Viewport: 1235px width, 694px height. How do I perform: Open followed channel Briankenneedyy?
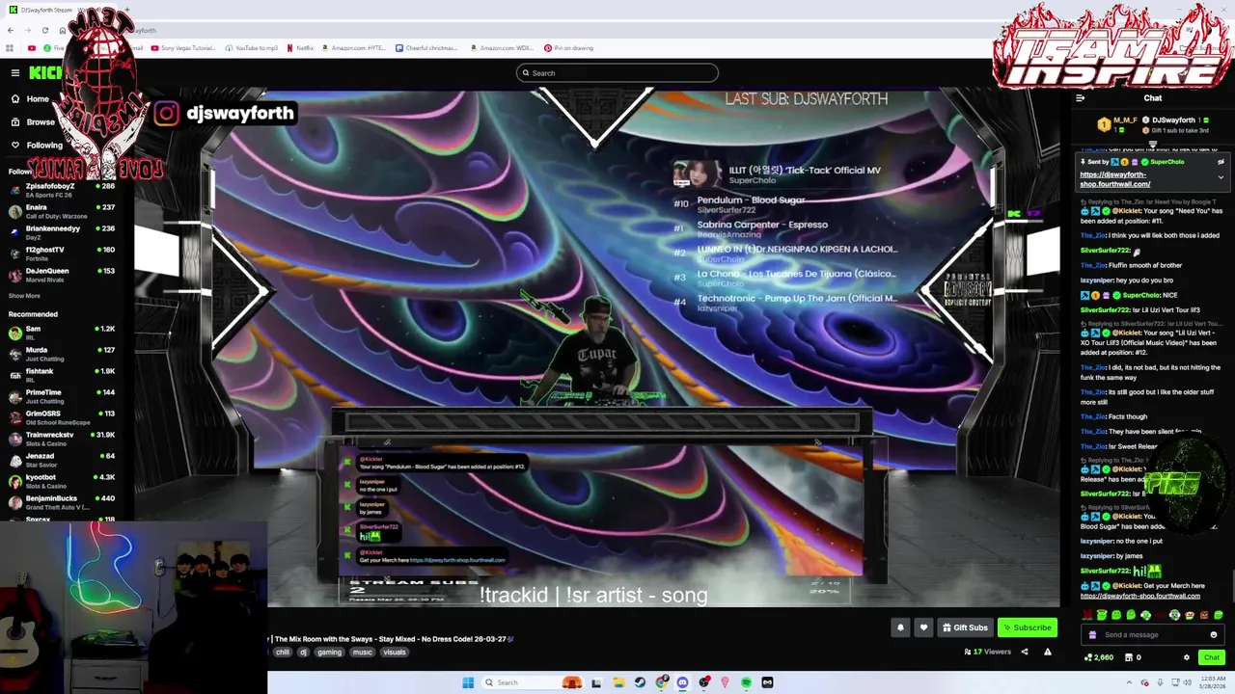(62, 231)
